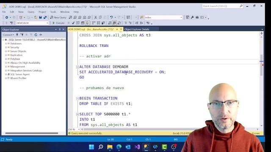Toggle Include Live Query Statistics
The height and width of the screenshot is (152, 271).
click(99, 23)
